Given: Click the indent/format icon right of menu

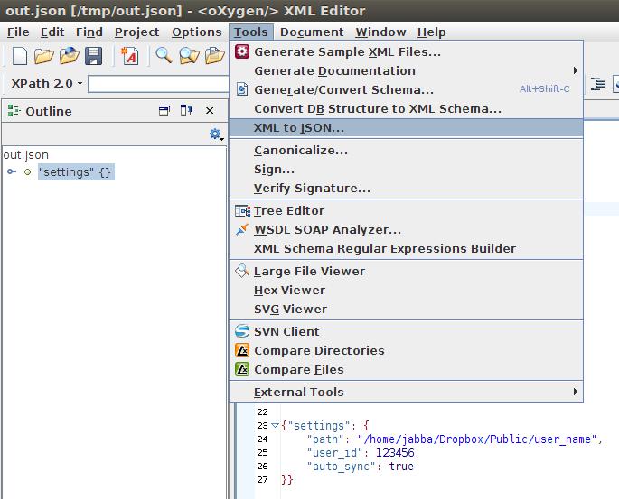Looking at the screenshot, I should [597, 84].
